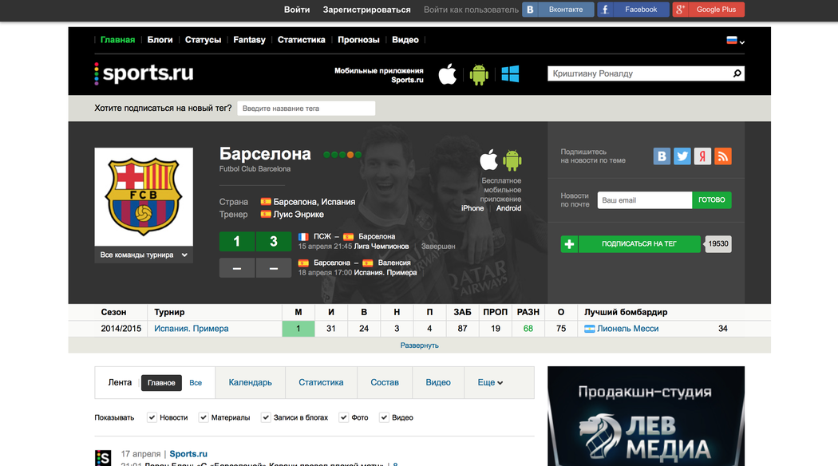Toggle the Фото checkbox
The width and height of the screenshot is (838, 466).
click(343, 417)
